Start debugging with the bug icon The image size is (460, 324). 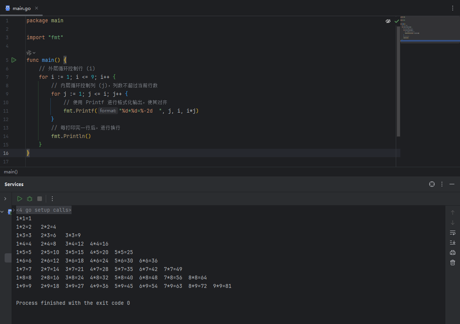pyautogui.click(x=30, y=199)
